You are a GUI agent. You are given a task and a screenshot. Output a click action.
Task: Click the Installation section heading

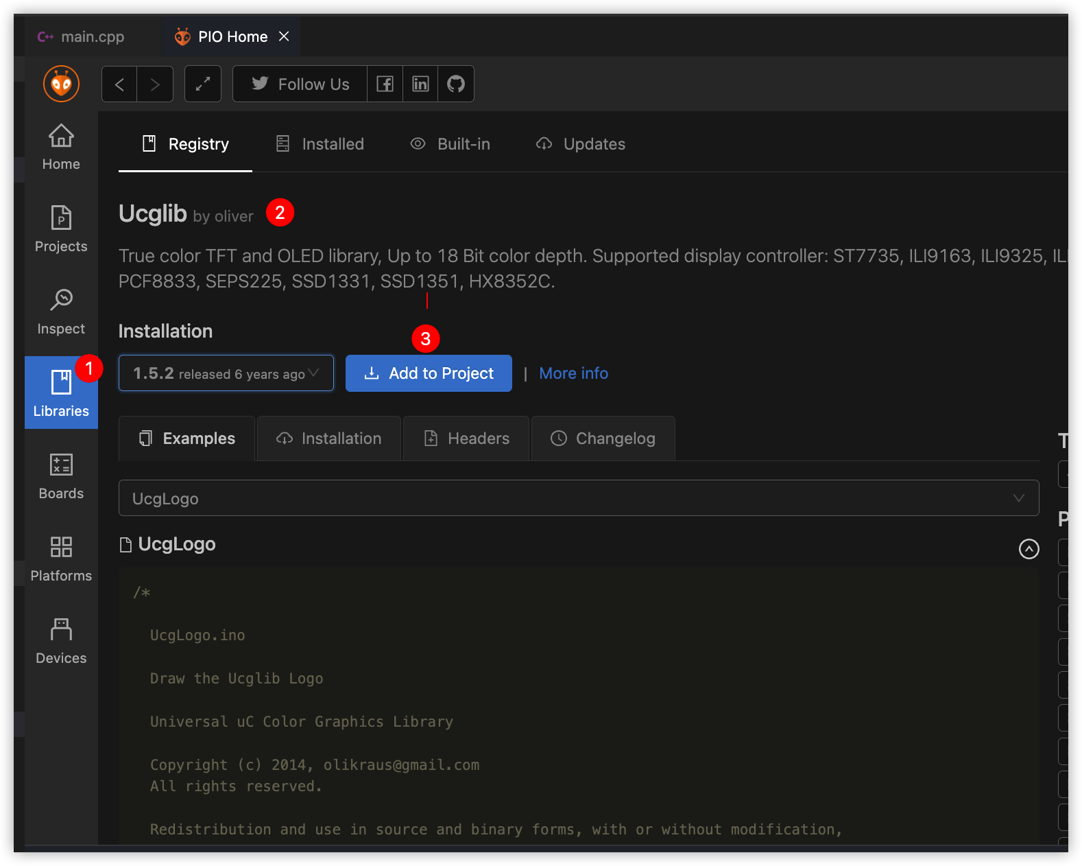165,331
